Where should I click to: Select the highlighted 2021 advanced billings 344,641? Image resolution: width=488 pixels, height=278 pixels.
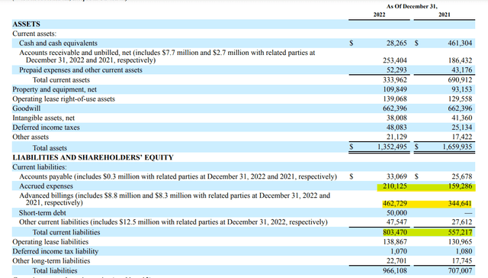(460, 203)
